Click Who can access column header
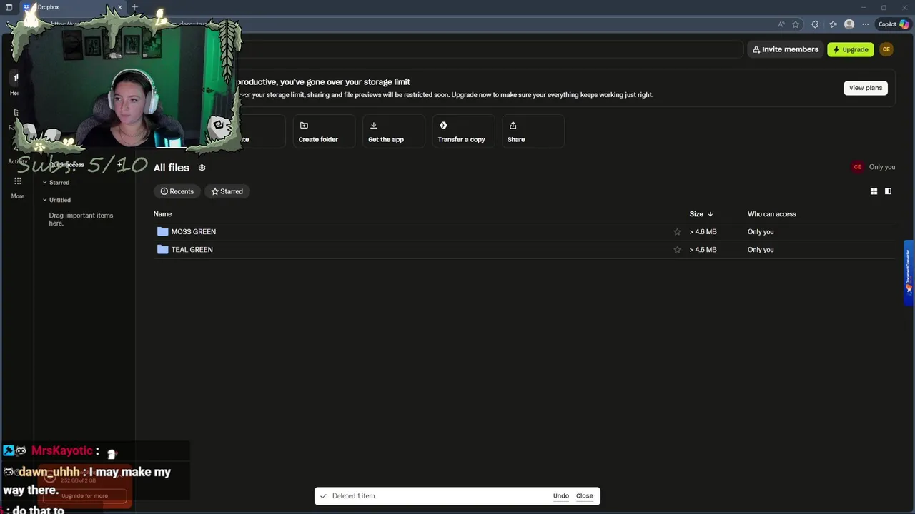 (x=771, y=214)
